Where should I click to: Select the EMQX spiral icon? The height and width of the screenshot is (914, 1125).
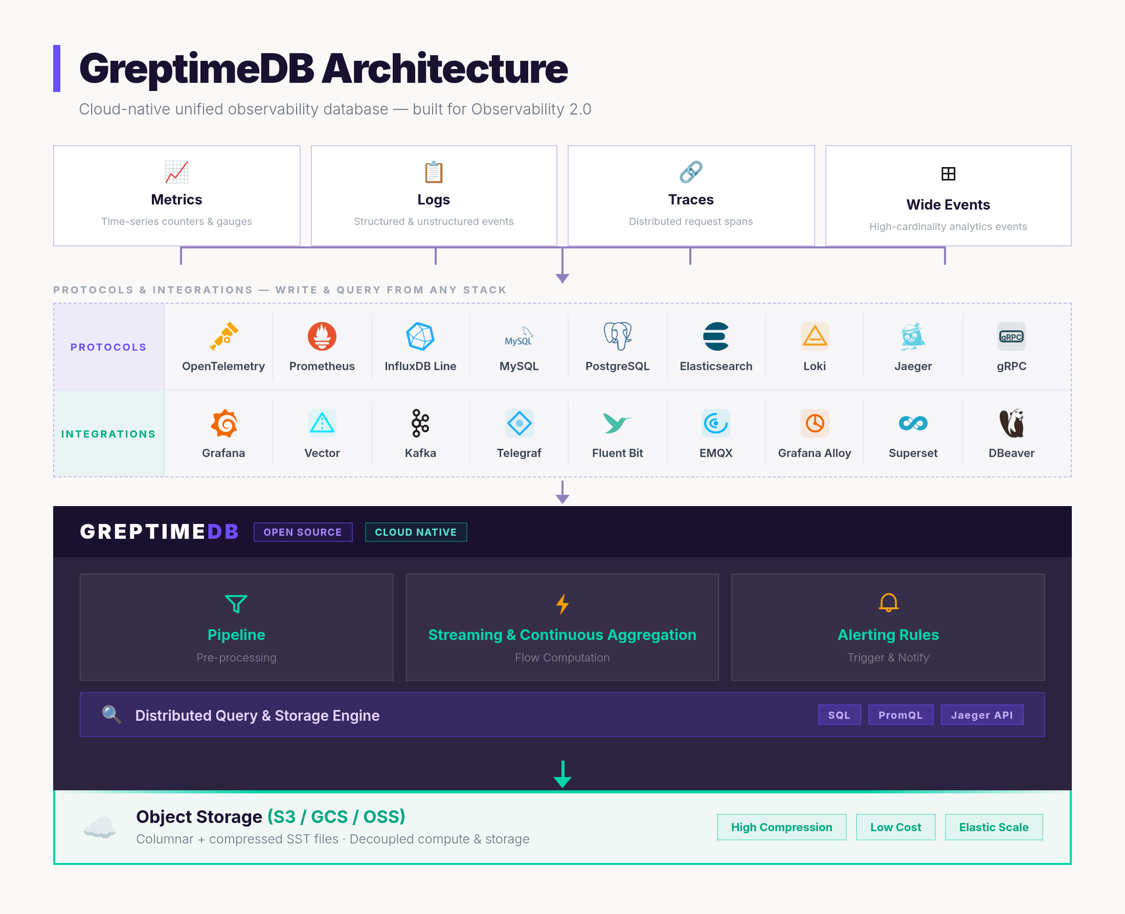point(716,423)
